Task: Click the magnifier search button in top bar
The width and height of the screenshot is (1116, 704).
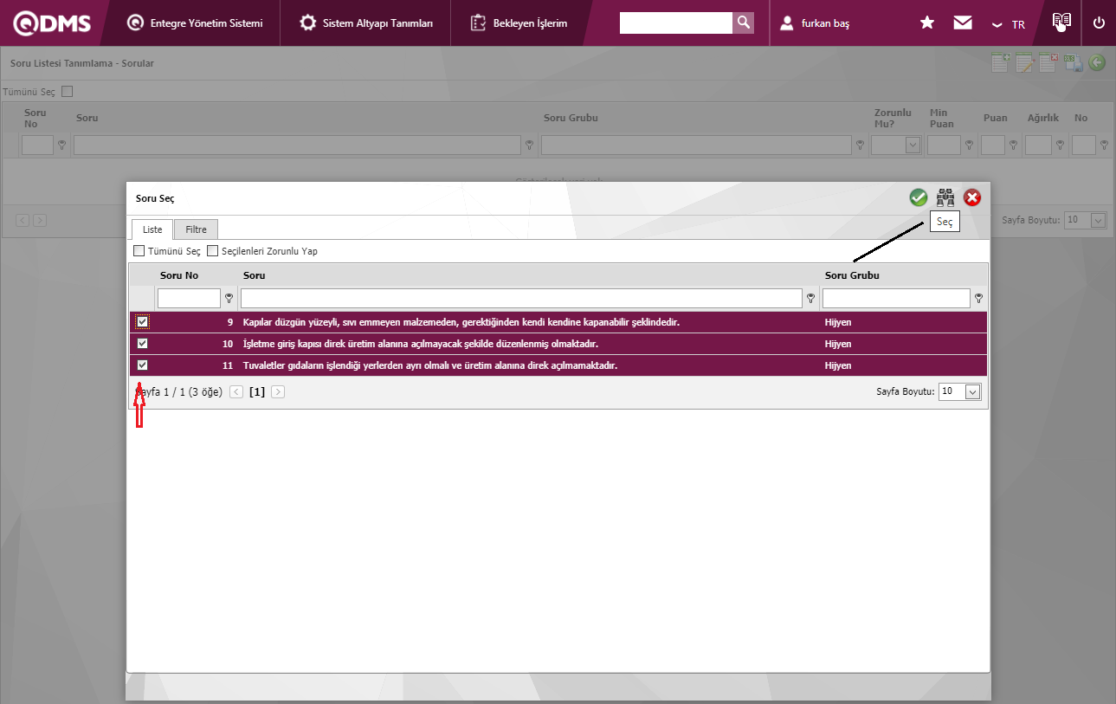Action: tap(743, 23)
